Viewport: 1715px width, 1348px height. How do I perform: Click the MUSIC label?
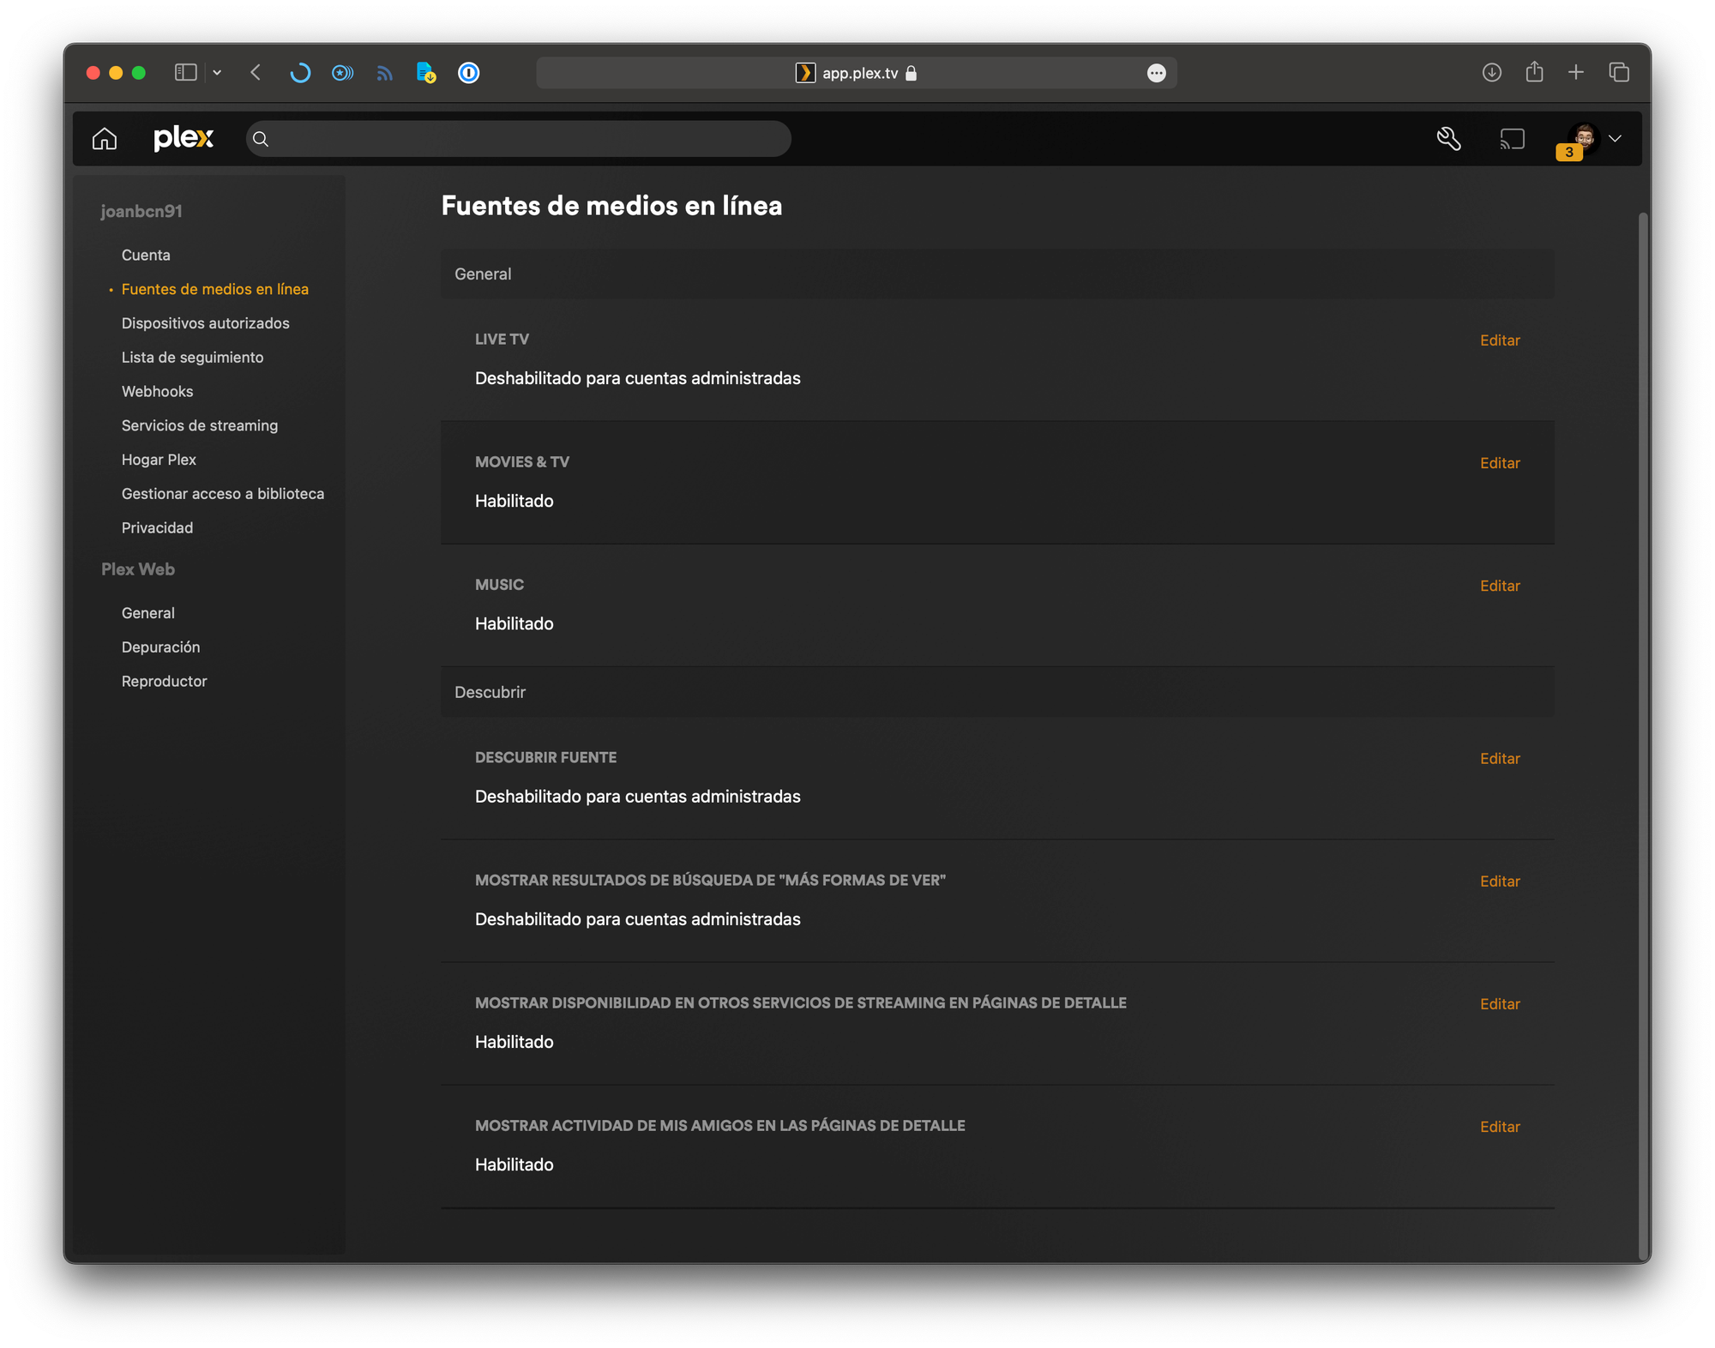(500, 585)
